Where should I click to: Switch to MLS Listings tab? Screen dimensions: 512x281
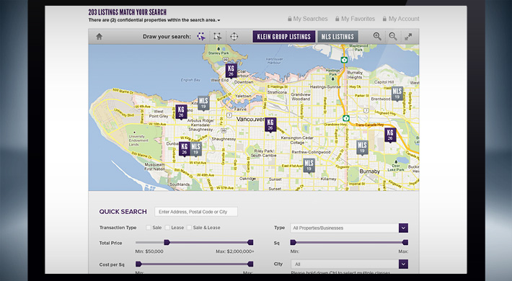337,37
